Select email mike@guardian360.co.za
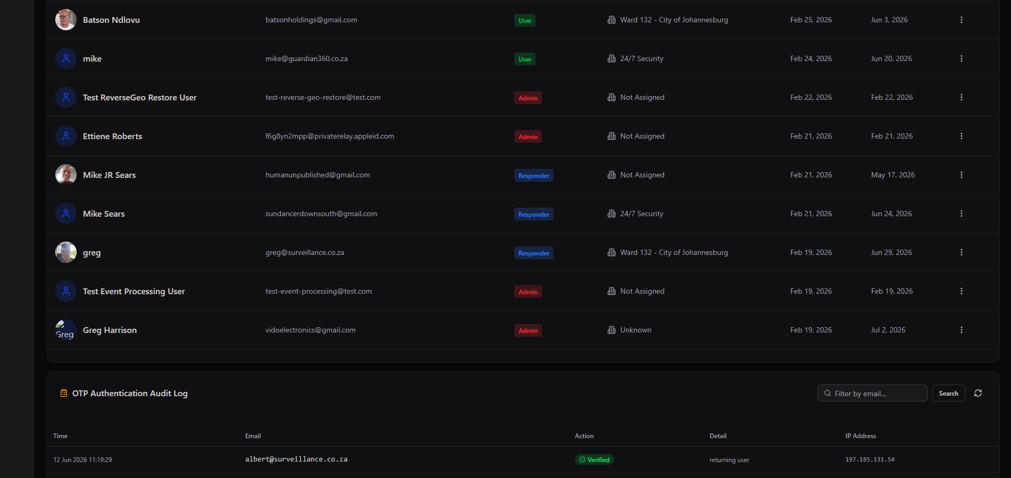This screenshot has width=1011, height=478. 306,58
